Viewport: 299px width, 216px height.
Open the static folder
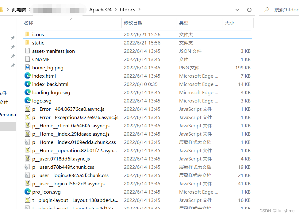[38, 43]
